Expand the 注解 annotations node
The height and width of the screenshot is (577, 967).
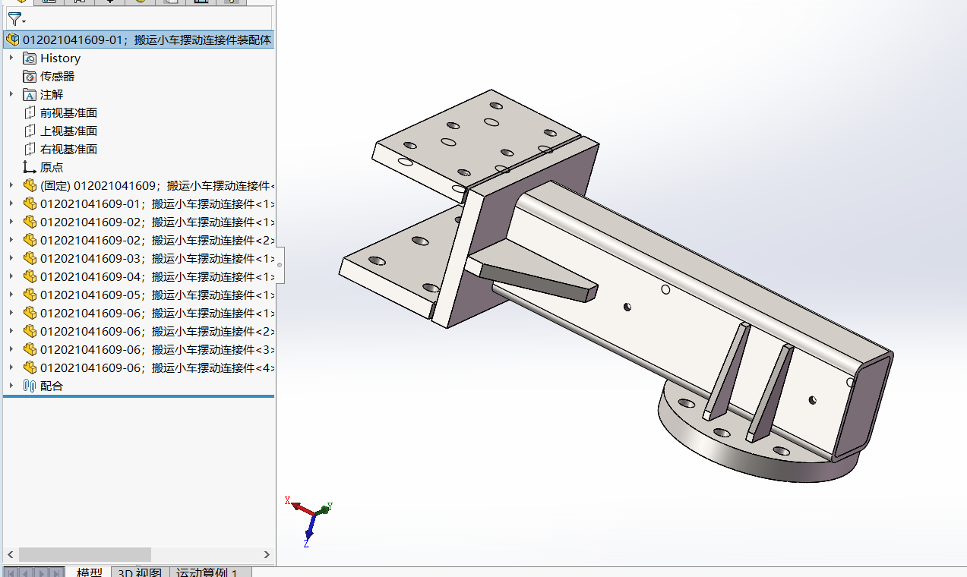pos(11,95)
